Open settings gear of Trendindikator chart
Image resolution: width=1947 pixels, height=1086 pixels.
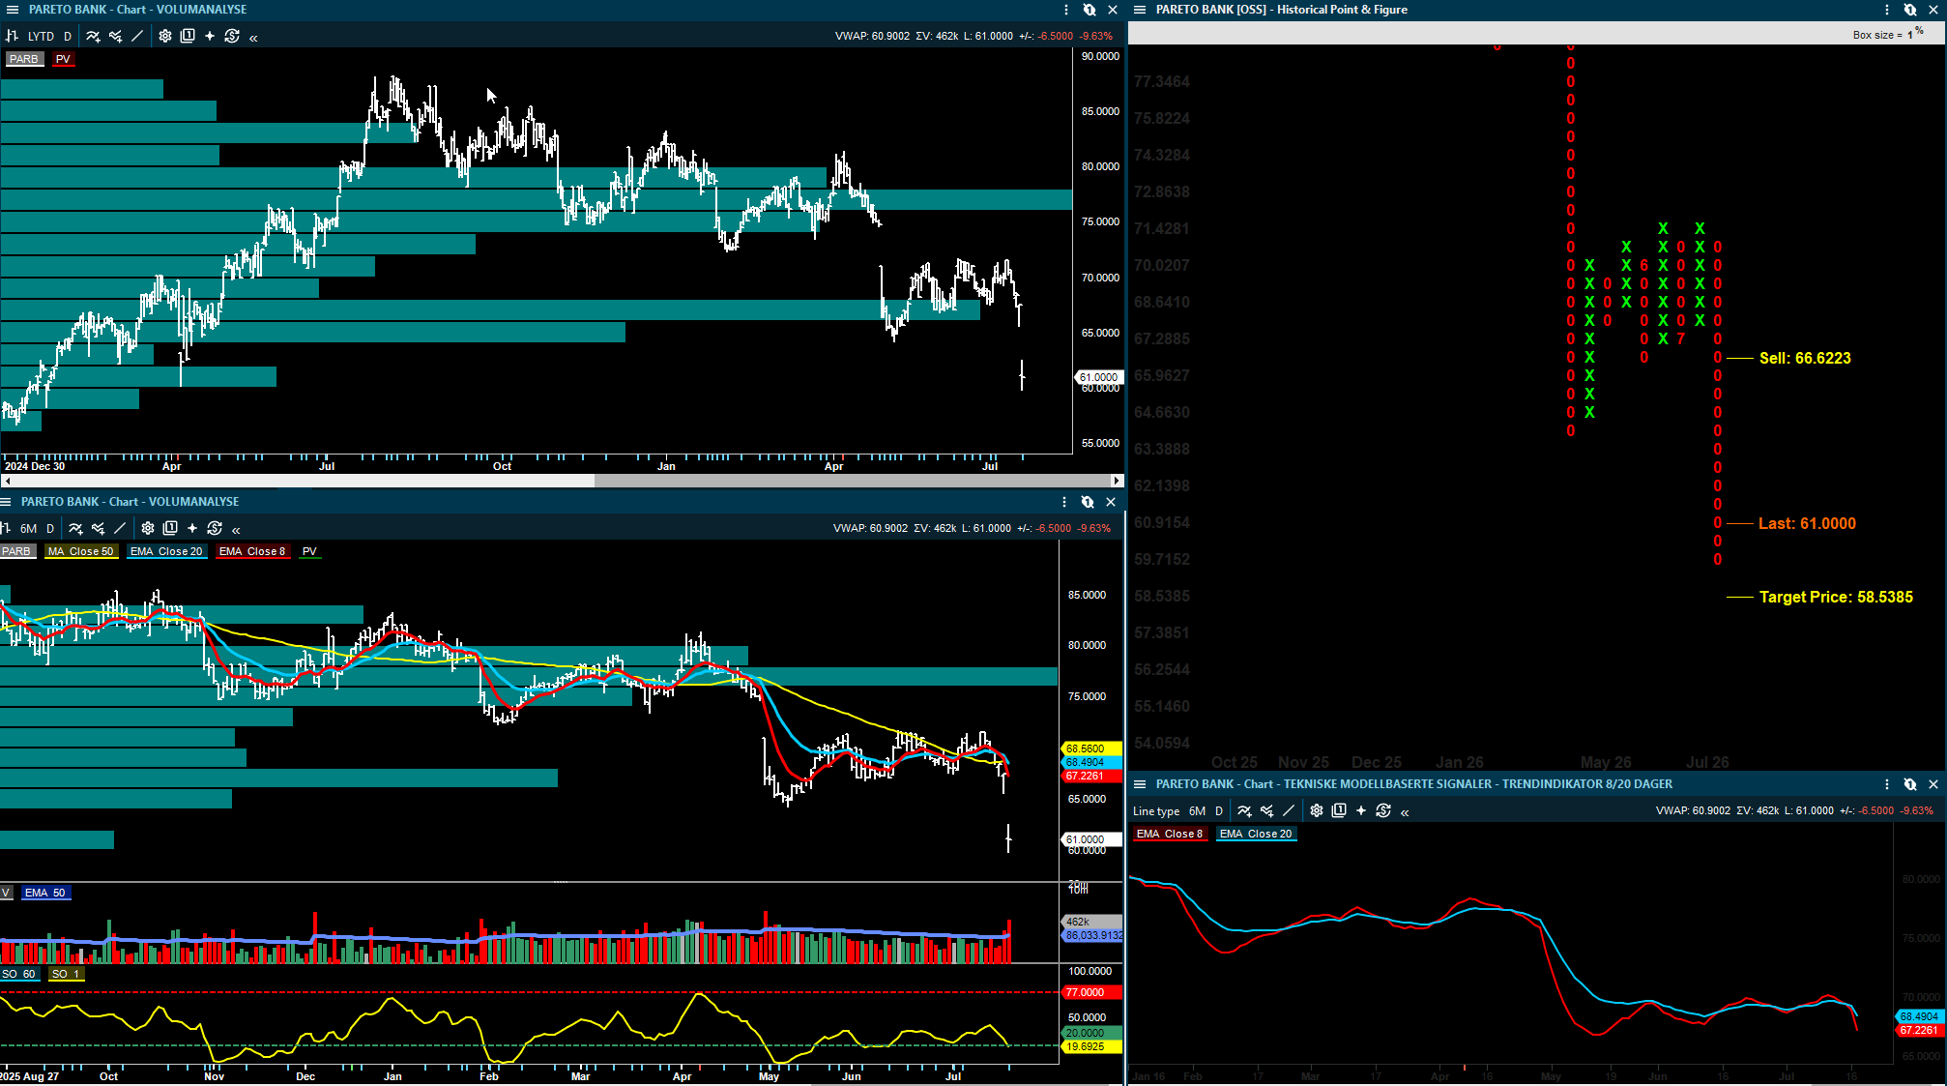click(1317, 811)
